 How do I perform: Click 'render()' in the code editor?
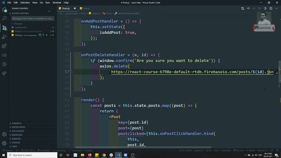[x=90, y=100]
